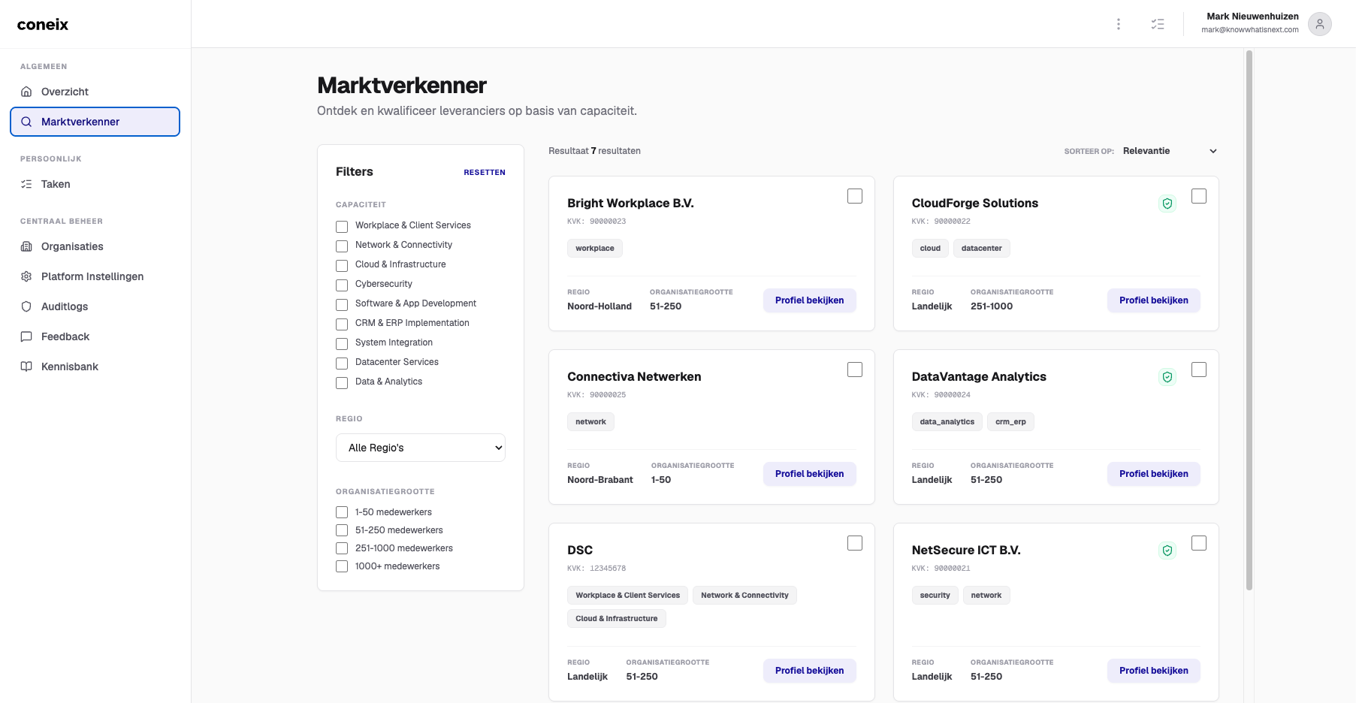Click the user avatar icon
This screenshot has width=1356, height=703.
[x=1320, y=24]
